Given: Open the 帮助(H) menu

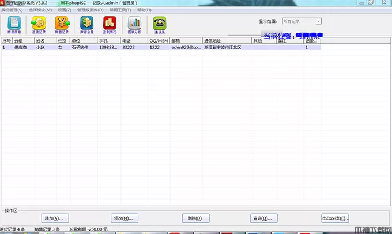Looking at the screenshot, I should [144, 10].
